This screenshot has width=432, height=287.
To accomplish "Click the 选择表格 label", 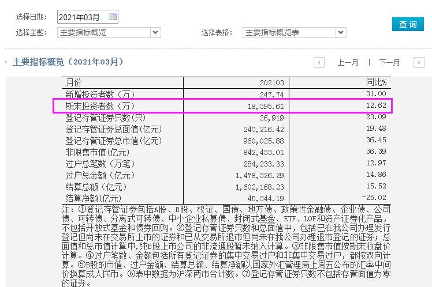I will tap(217, 32).
